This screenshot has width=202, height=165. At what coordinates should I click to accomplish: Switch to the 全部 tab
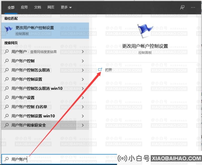pos(11,7)
